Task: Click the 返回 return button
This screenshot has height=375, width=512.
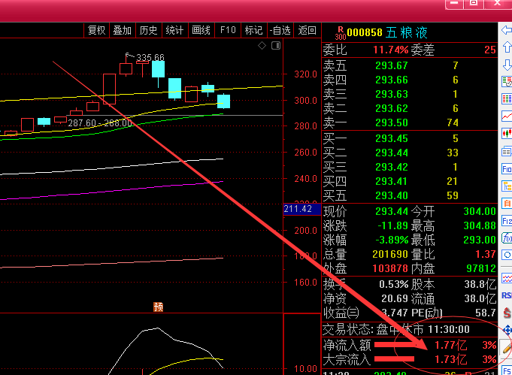Action: pos(308,30)
